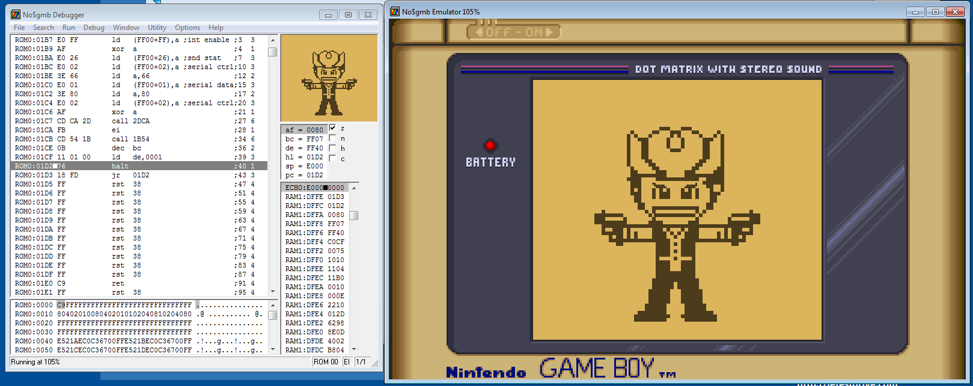
Task: Click the small screen preview in the debugger
Action: (x=329, y=78)
